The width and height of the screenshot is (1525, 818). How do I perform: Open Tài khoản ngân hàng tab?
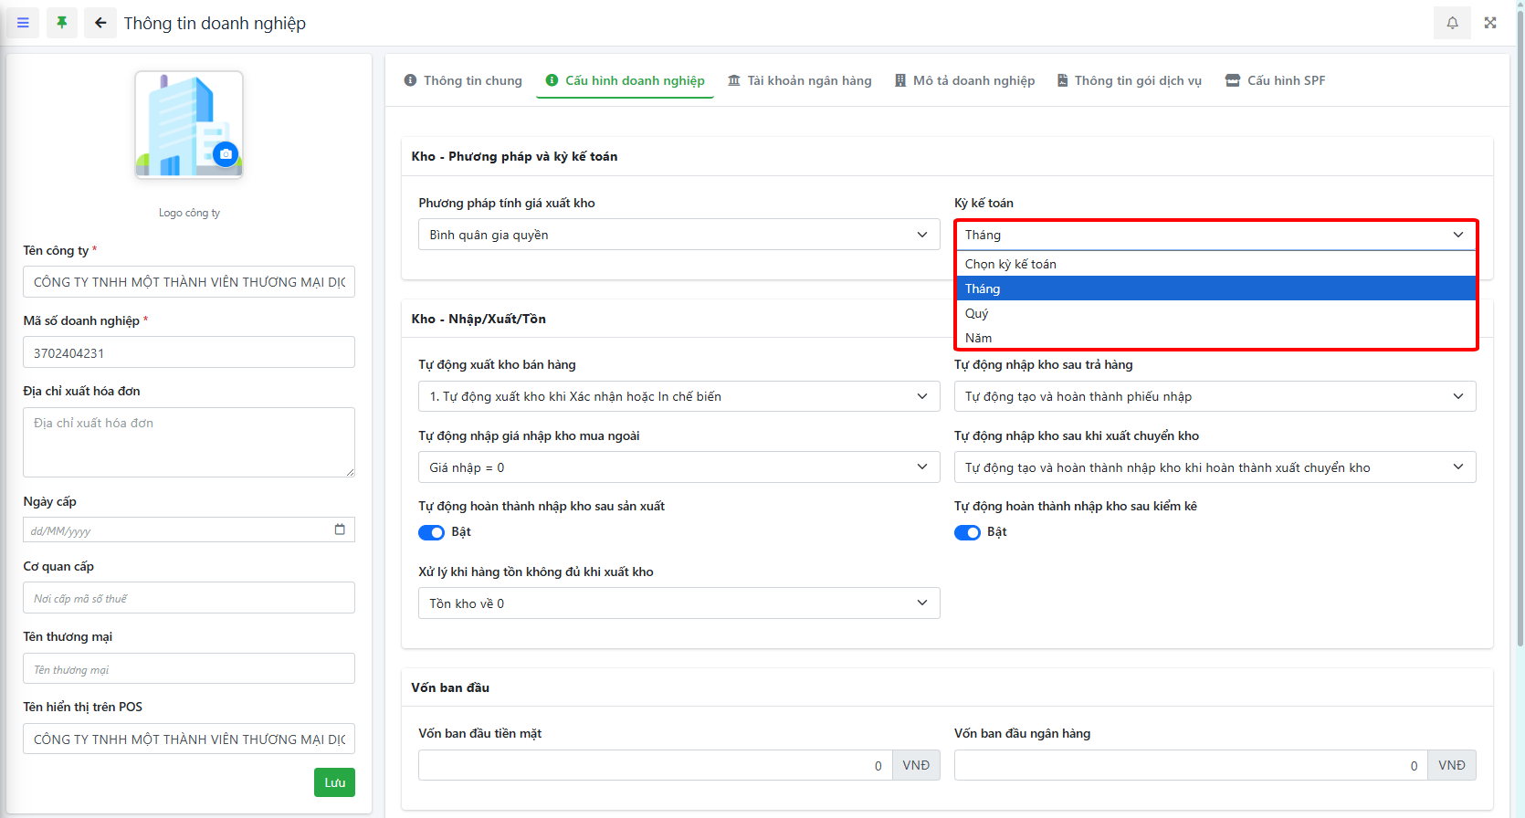(799, 80)
